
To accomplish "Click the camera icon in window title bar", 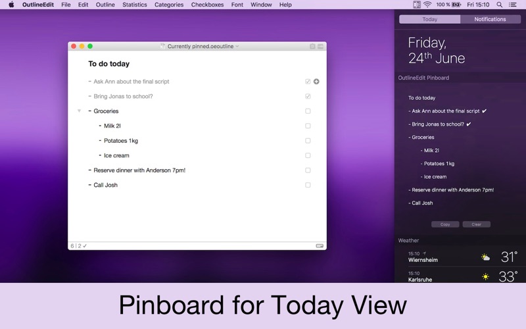I will coord(312,46).
